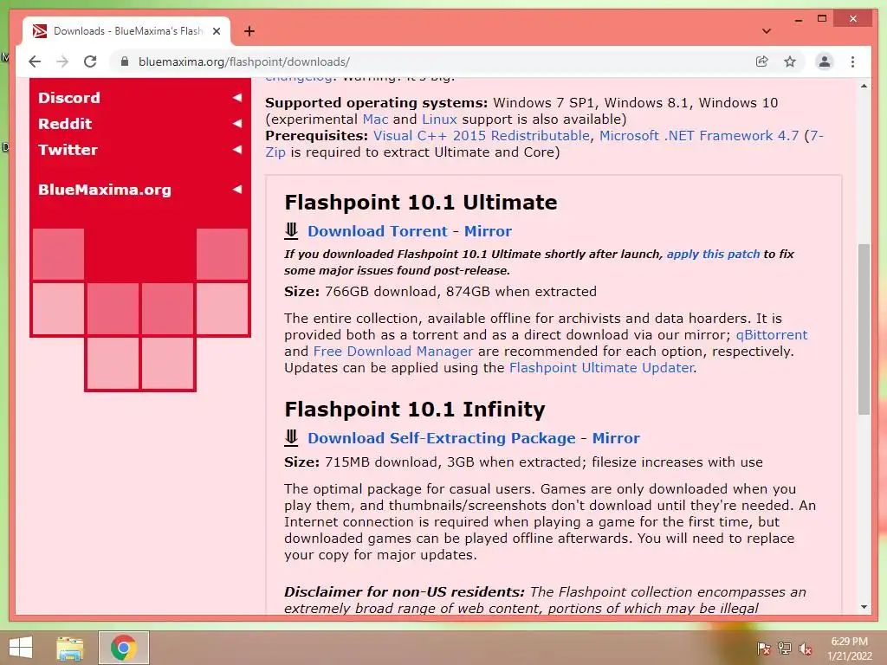Click Download Self-Extracting Package link
Screen dimensions: 887x665
(442, 438)
